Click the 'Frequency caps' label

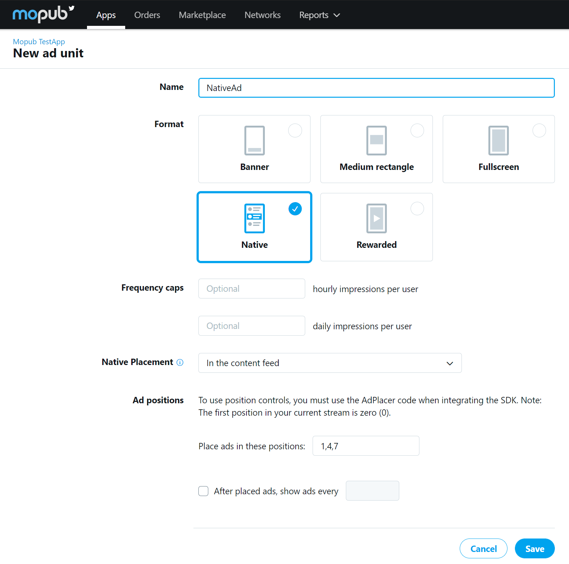pyautogui.click(x=152, y=288)
